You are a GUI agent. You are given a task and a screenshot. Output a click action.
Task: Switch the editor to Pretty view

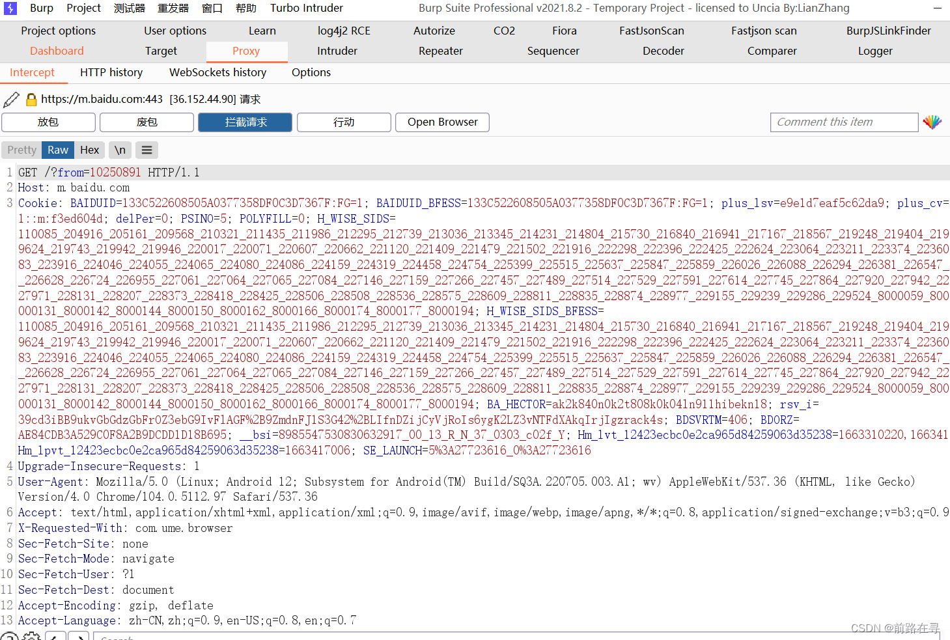(21, 150)
